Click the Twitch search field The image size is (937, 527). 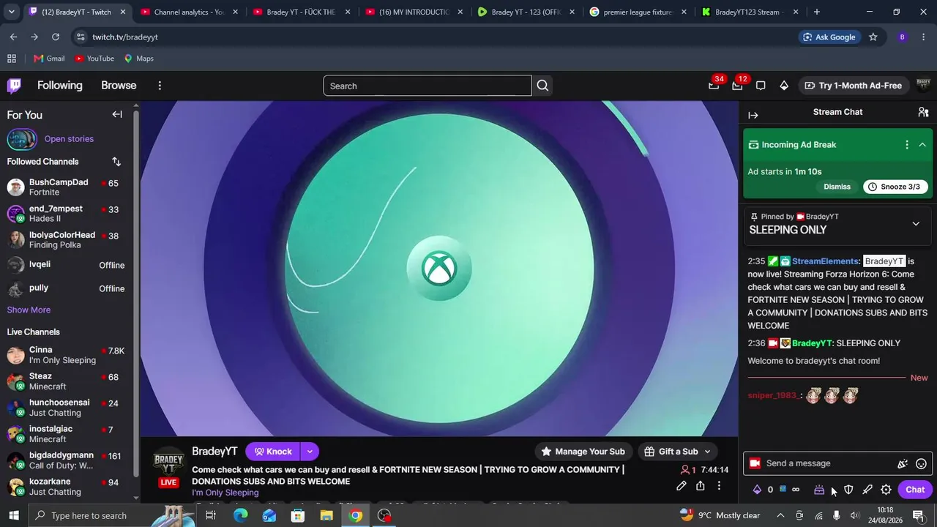[x=428, y=86]
